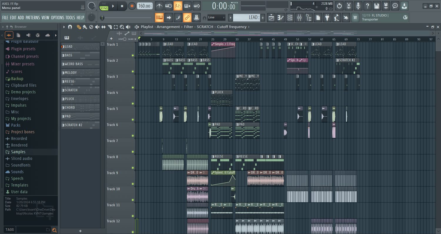Select the Delete tool in Playlist toolbar
This screenshot has height=234, width=441.
(x=91, y=27)
